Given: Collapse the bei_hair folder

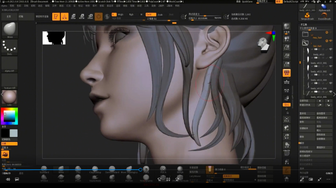Looking at the screenshot, I should point(305,43).
